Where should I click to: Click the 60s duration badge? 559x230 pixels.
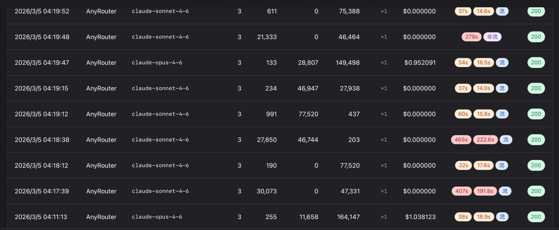point(463,114)
